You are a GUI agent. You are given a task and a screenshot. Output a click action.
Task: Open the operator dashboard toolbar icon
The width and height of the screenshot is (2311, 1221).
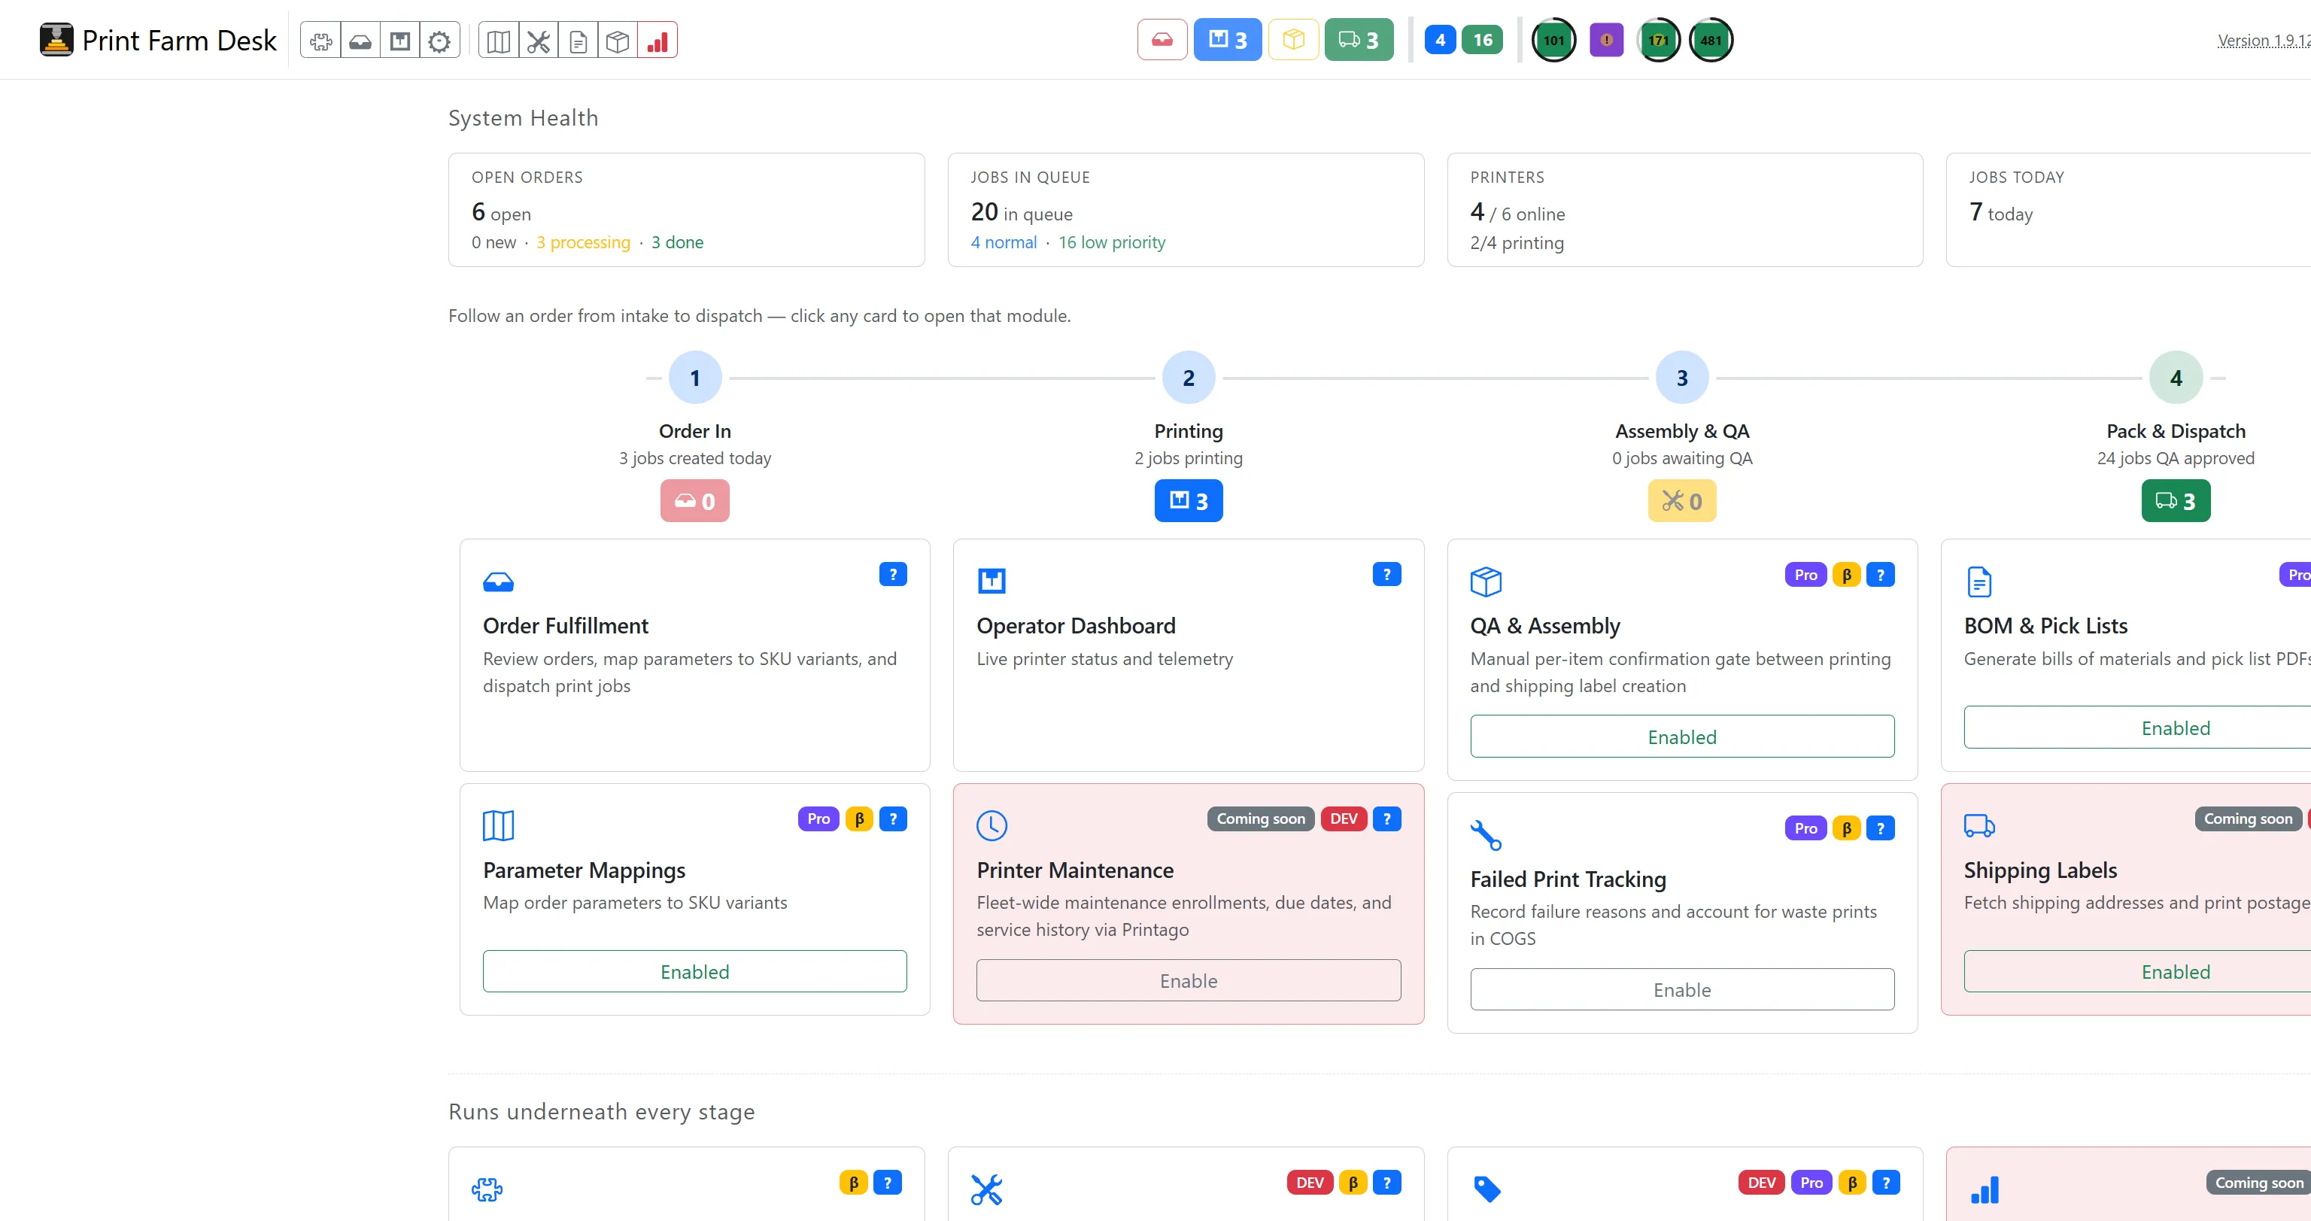click(399, 41)
